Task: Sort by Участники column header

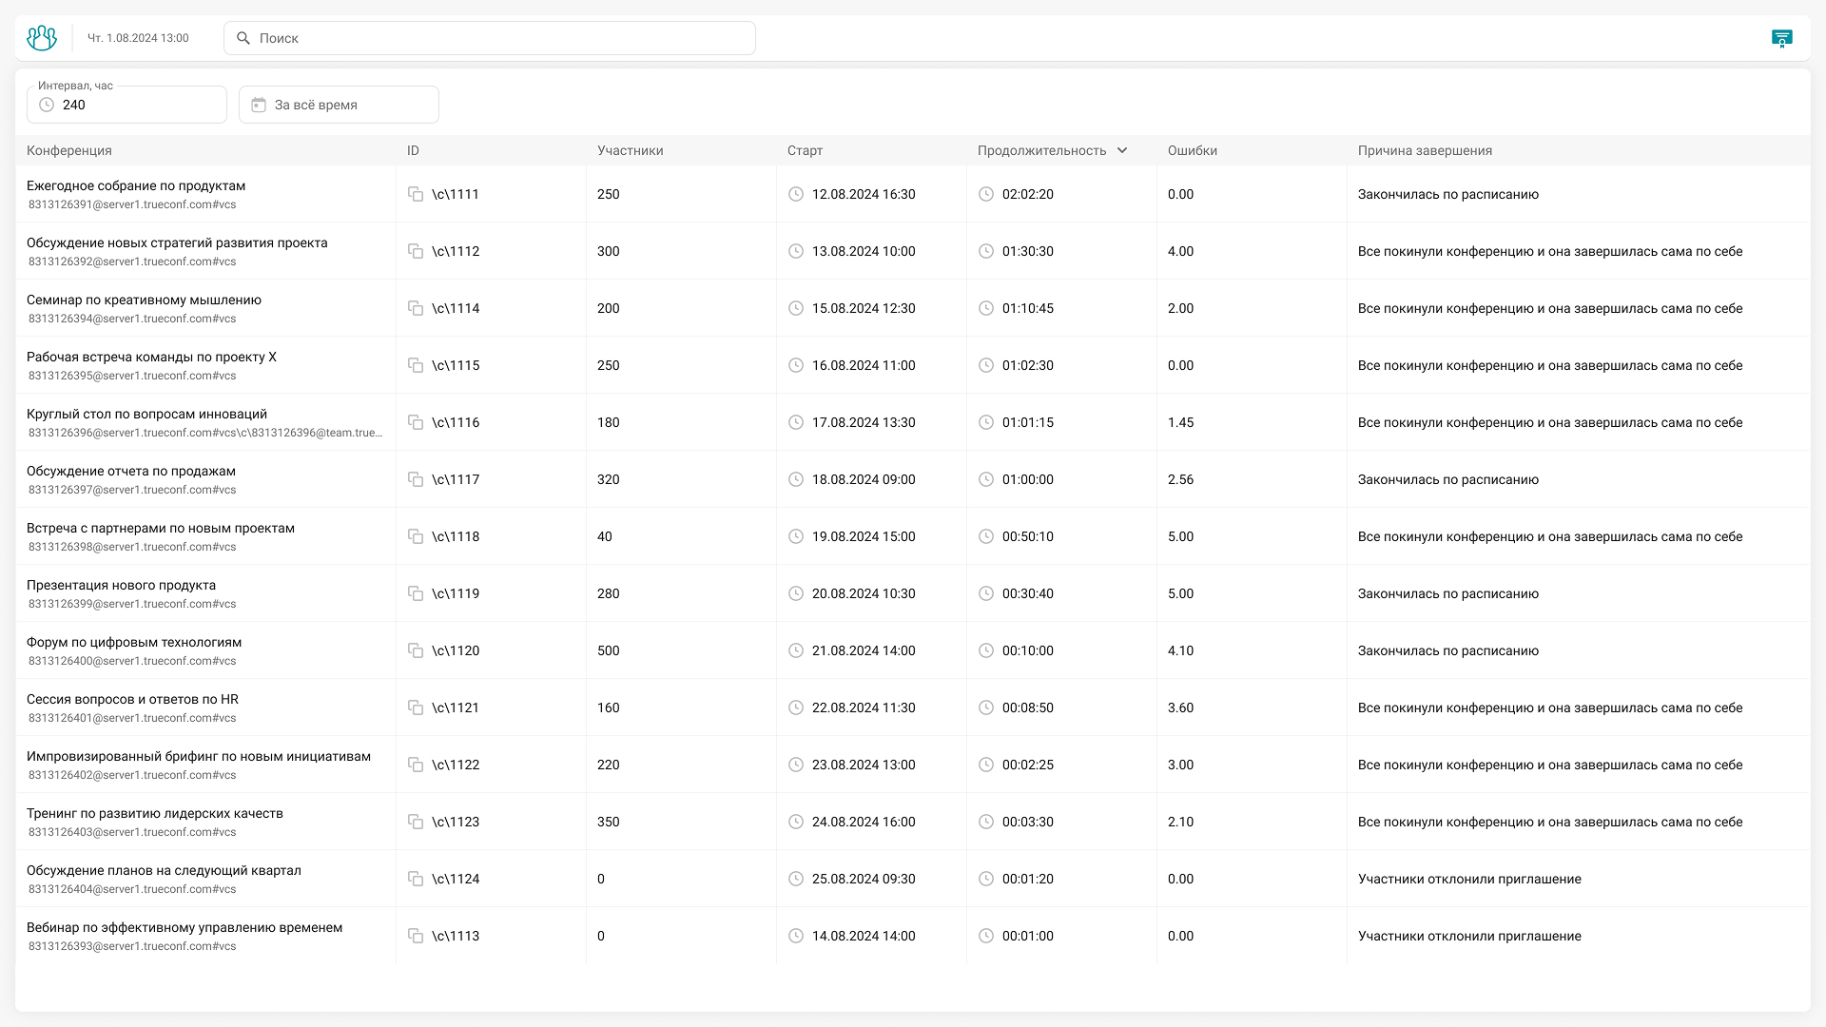Action: click(630, 150)
